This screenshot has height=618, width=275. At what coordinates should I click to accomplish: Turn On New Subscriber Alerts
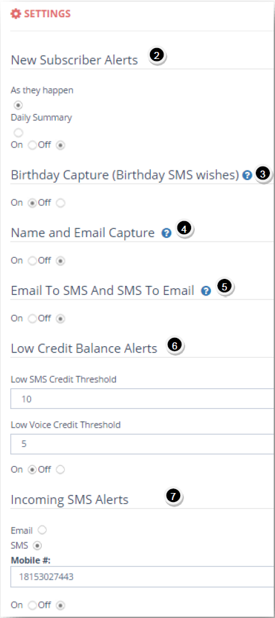(x=33, y=145)
